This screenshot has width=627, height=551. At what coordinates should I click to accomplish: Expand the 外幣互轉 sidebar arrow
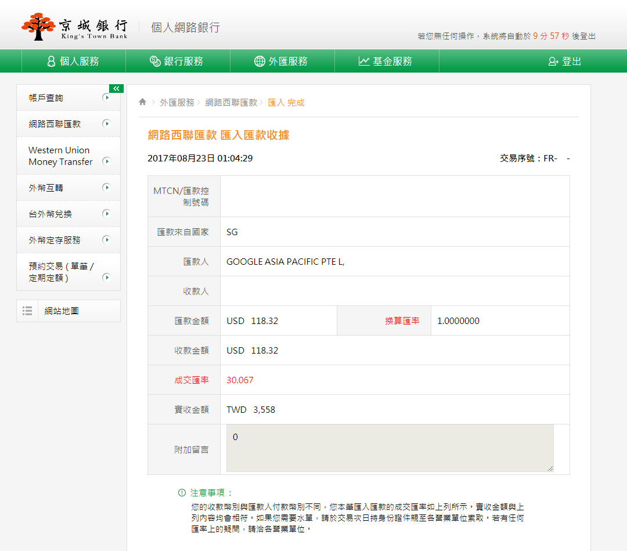point(106,188)
